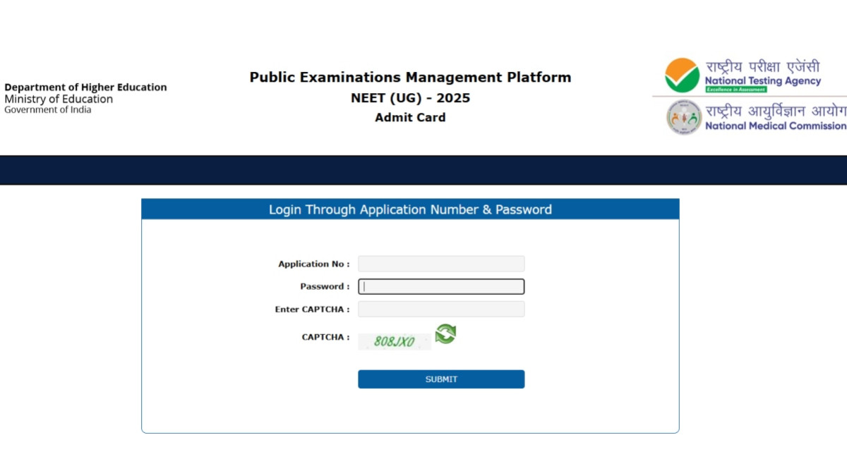Click the 'National Medical Commission' English text

tap(775, 126)
